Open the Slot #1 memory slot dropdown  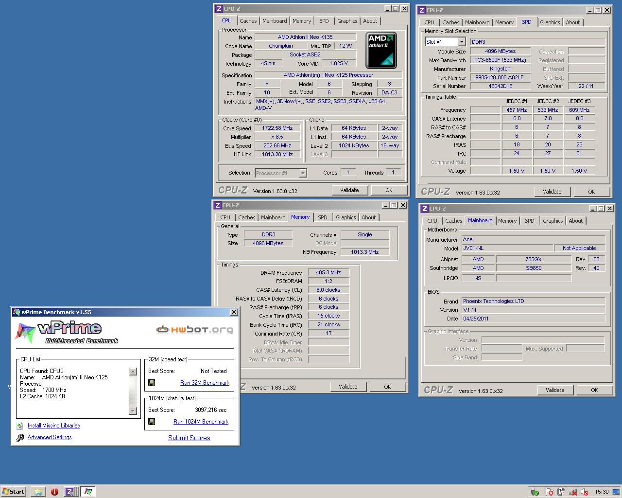pyautogui.click(x=462, y=42)
